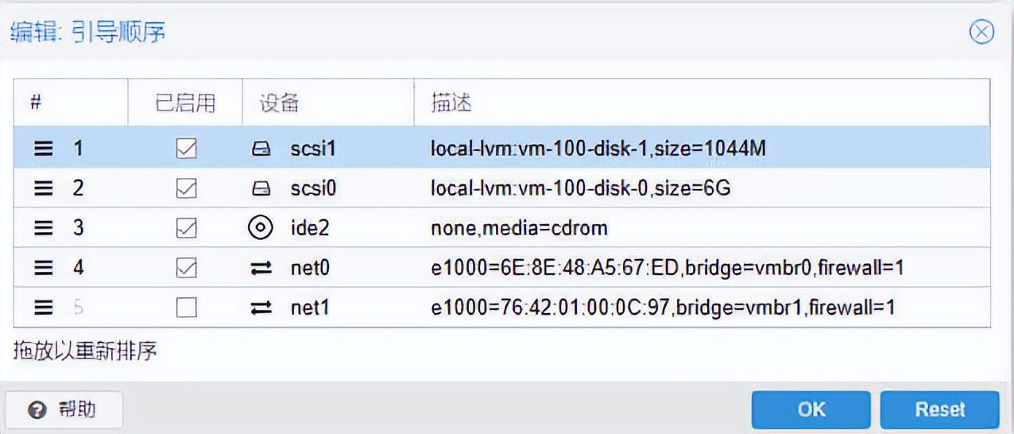
Task: Toggle the ide2 cdrom enabled checkbox
Action: tap(186, 229)
